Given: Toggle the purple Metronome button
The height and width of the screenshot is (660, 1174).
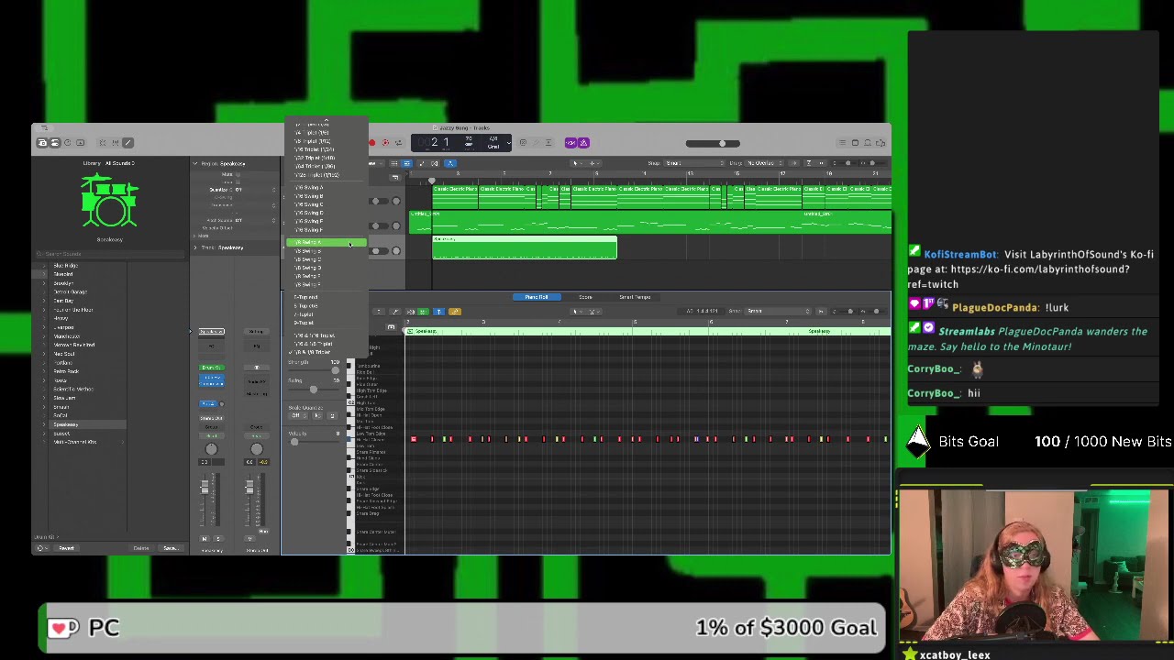Looking at the screenshot, I should 583,142.
